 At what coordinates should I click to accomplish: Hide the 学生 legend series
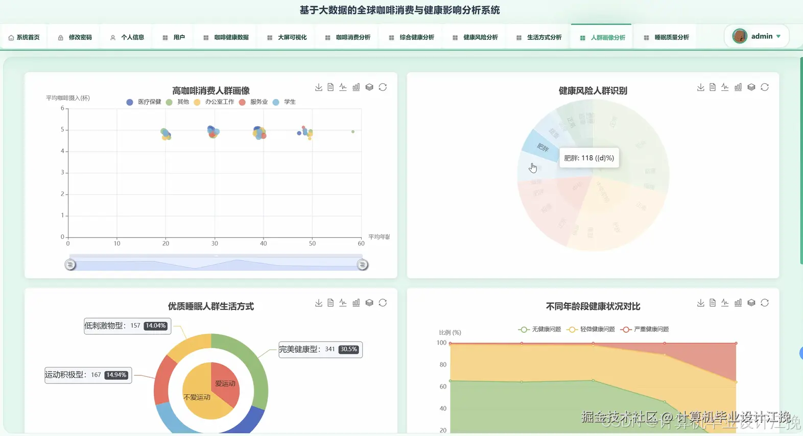[x=284, y=102]
